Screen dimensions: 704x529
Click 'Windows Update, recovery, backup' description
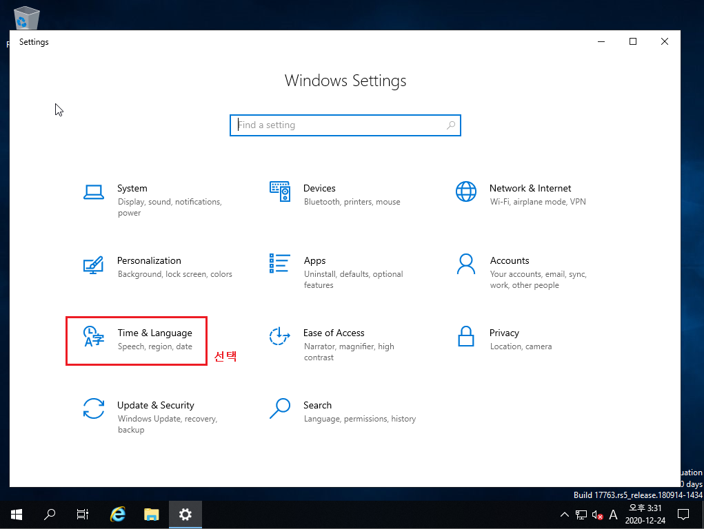(168, 424)
